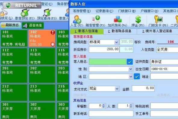The width and height of the screenshot is (178, 119).
Task: Open 押金 (F5) deposit dollar icon
Action: pos(138,19)
